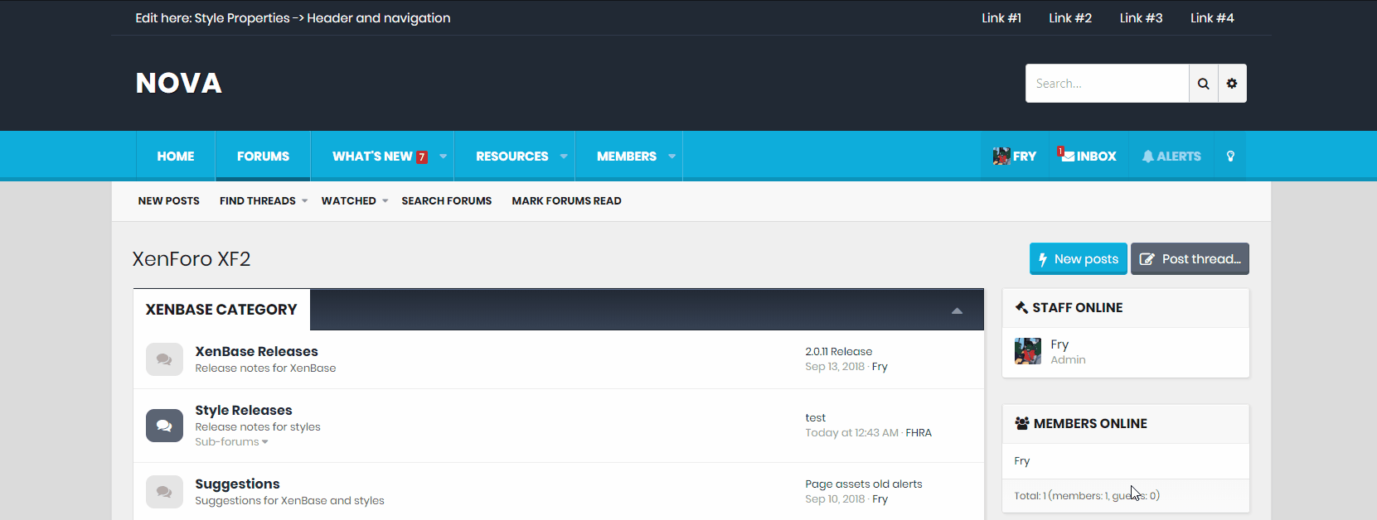Viewport: 1377px width, 520px height.
Task: Click Fry's avatar in Staff Online
Action: pos(1028,351)
